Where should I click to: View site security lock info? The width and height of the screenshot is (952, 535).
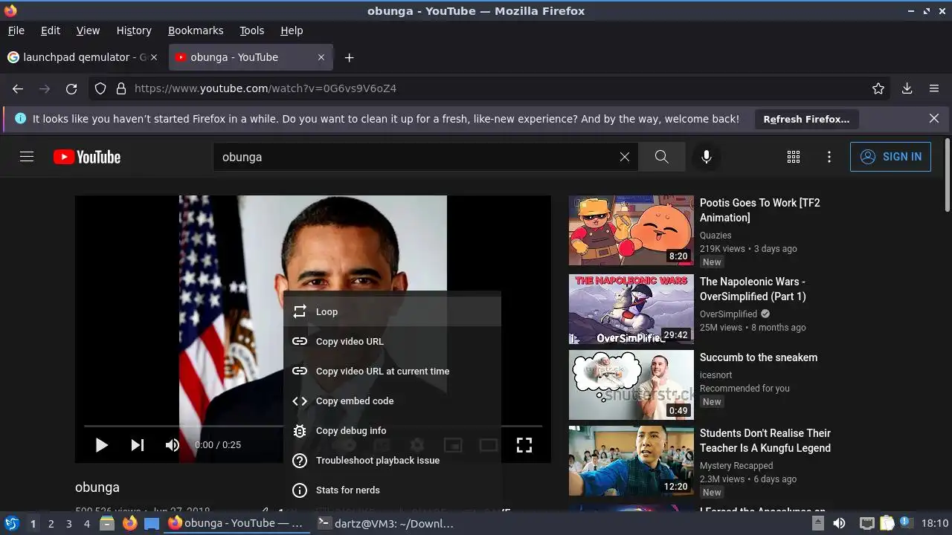coord(121,88)
